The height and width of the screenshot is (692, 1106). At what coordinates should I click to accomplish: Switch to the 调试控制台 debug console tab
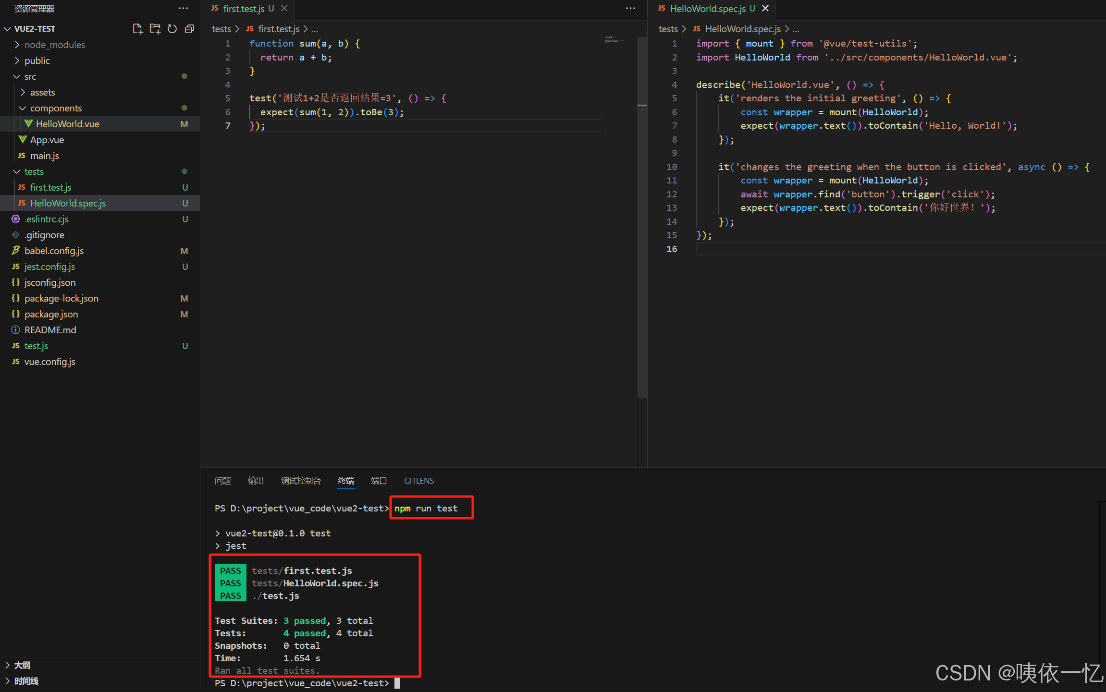301,481
